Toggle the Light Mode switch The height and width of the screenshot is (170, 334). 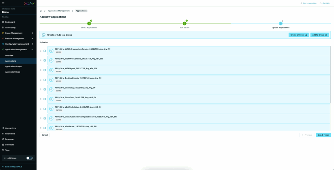coord(29,158)
